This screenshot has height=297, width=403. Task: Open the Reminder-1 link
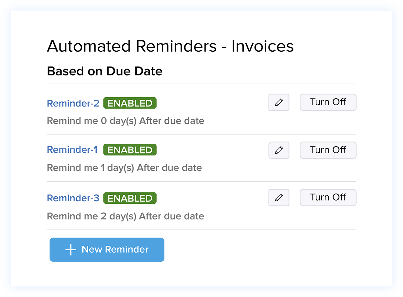point(72,150)
